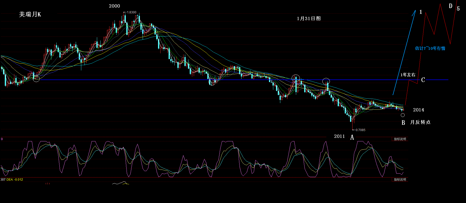466x203 pixels.
Task: Click the 2011 year label
Action: pos(339,136)
